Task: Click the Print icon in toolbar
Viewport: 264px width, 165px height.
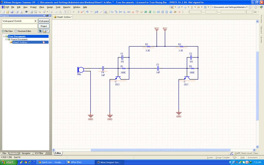Action: click(17, 12)
